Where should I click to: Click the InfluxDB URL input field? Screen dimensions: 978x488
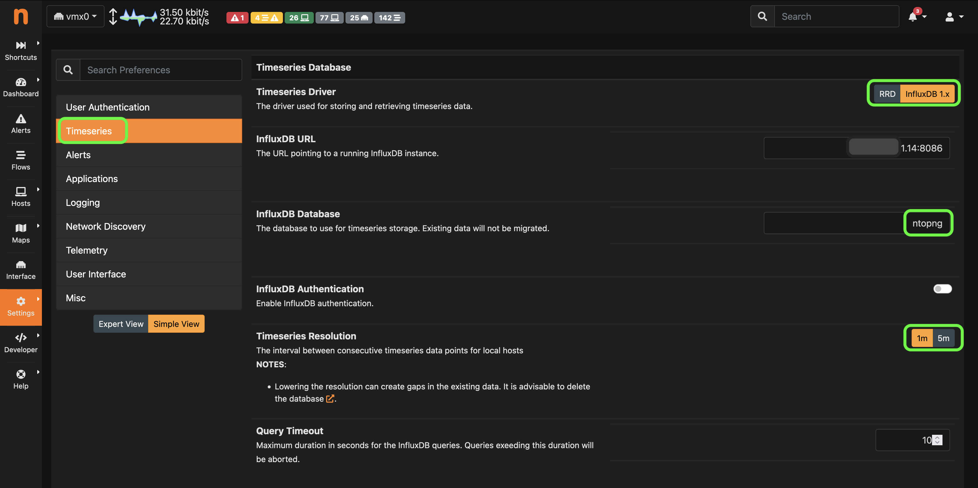(x=857, y=148)
